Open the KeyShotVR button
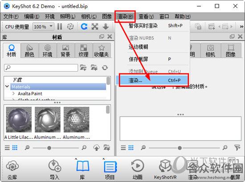This screenshot has height=182, width=245. 165,170
